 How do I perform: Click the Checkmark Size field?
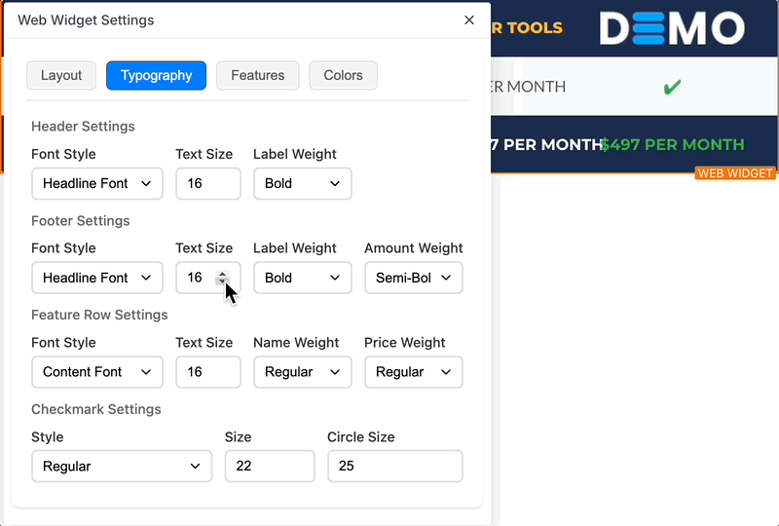[270, 466]
